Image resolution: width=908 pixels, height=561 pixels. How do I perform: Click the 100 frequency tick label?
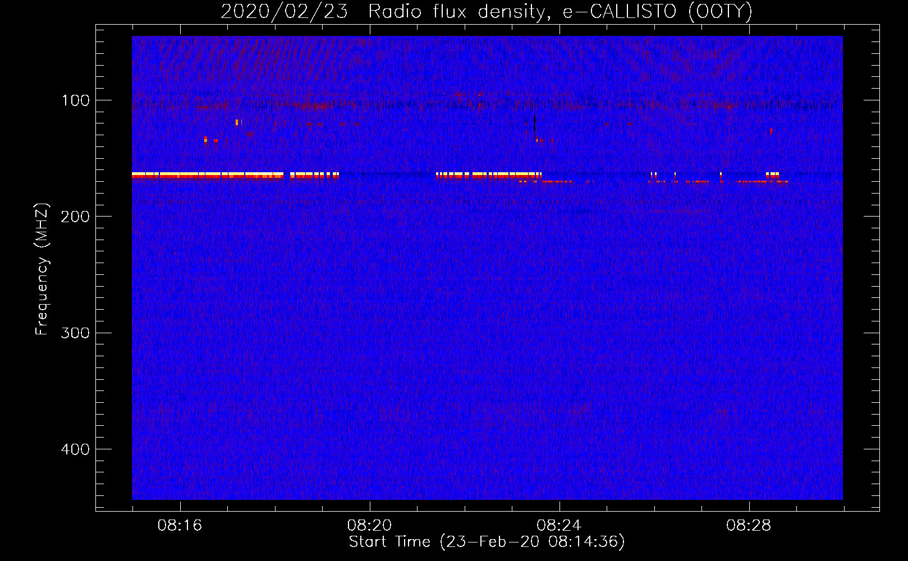(x=76, y=100)
